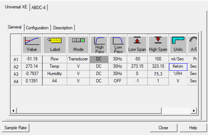Click the Value column graph icon
208x135 pixels.
[32, 41]
